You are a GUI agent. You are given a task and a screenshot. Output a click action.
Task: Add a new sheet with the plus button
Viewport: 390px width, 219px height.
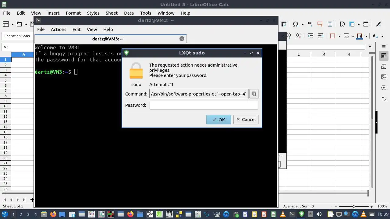click(x=32, y=200)
